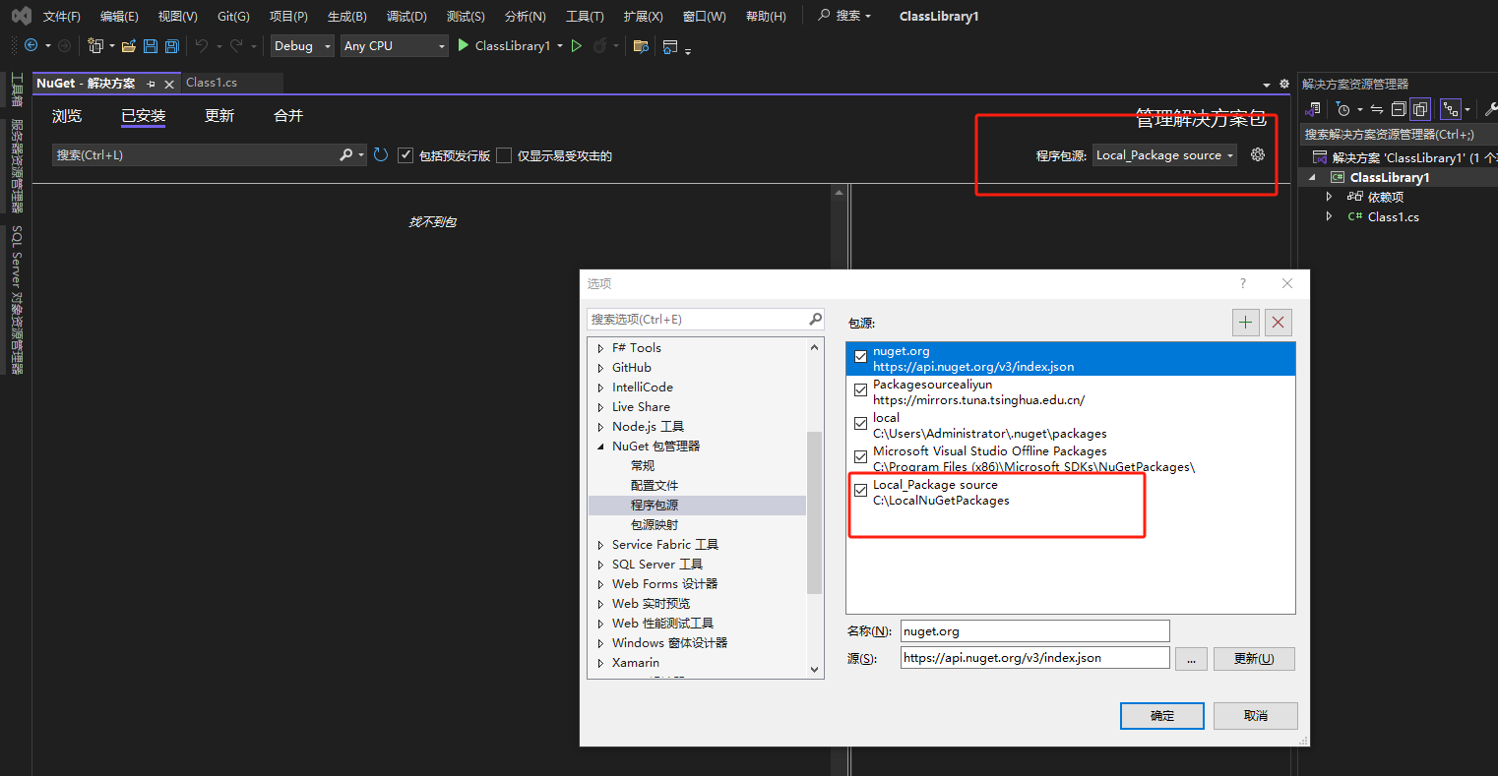Click document window options gear icon
The width and height of the screenshot is (1498, 776).
click(1284, 84)
